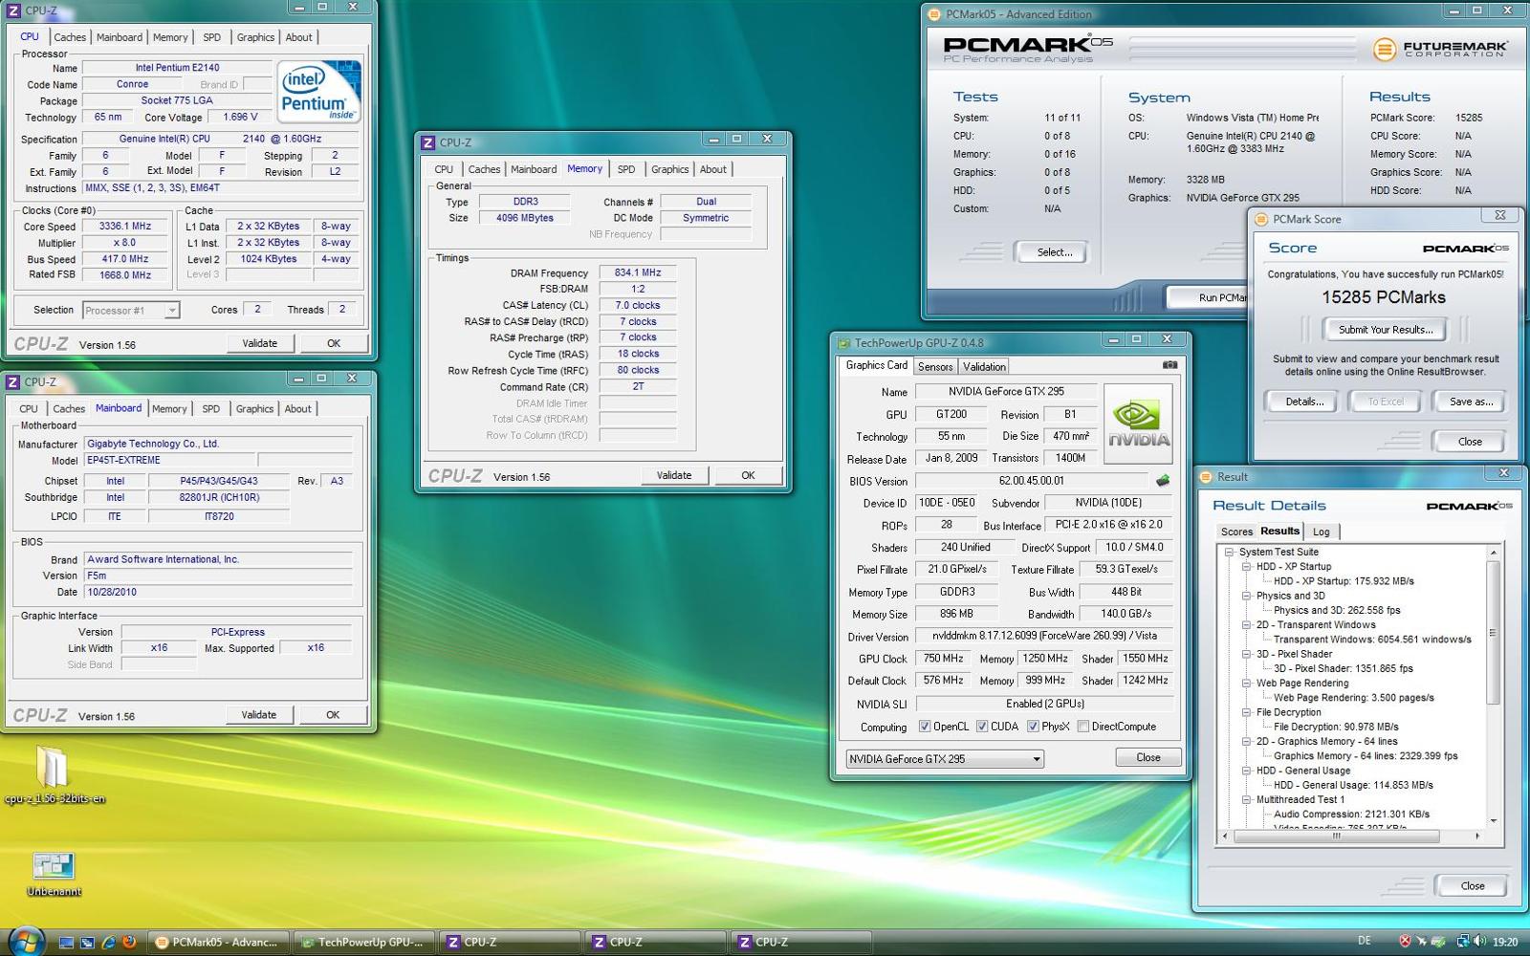Image resolution: width=1530 pixels, height=956 pixels.
Task: Collapse the File Decryption node
Action: 1247,712
